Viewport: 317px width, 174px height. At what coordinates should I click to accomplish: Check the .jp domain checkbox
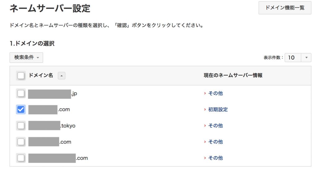click(21, 93)
